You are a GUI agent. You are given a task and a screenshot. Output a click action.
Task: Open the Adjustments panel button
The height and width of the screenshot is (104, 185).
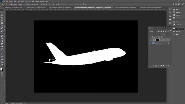(177, 25)
